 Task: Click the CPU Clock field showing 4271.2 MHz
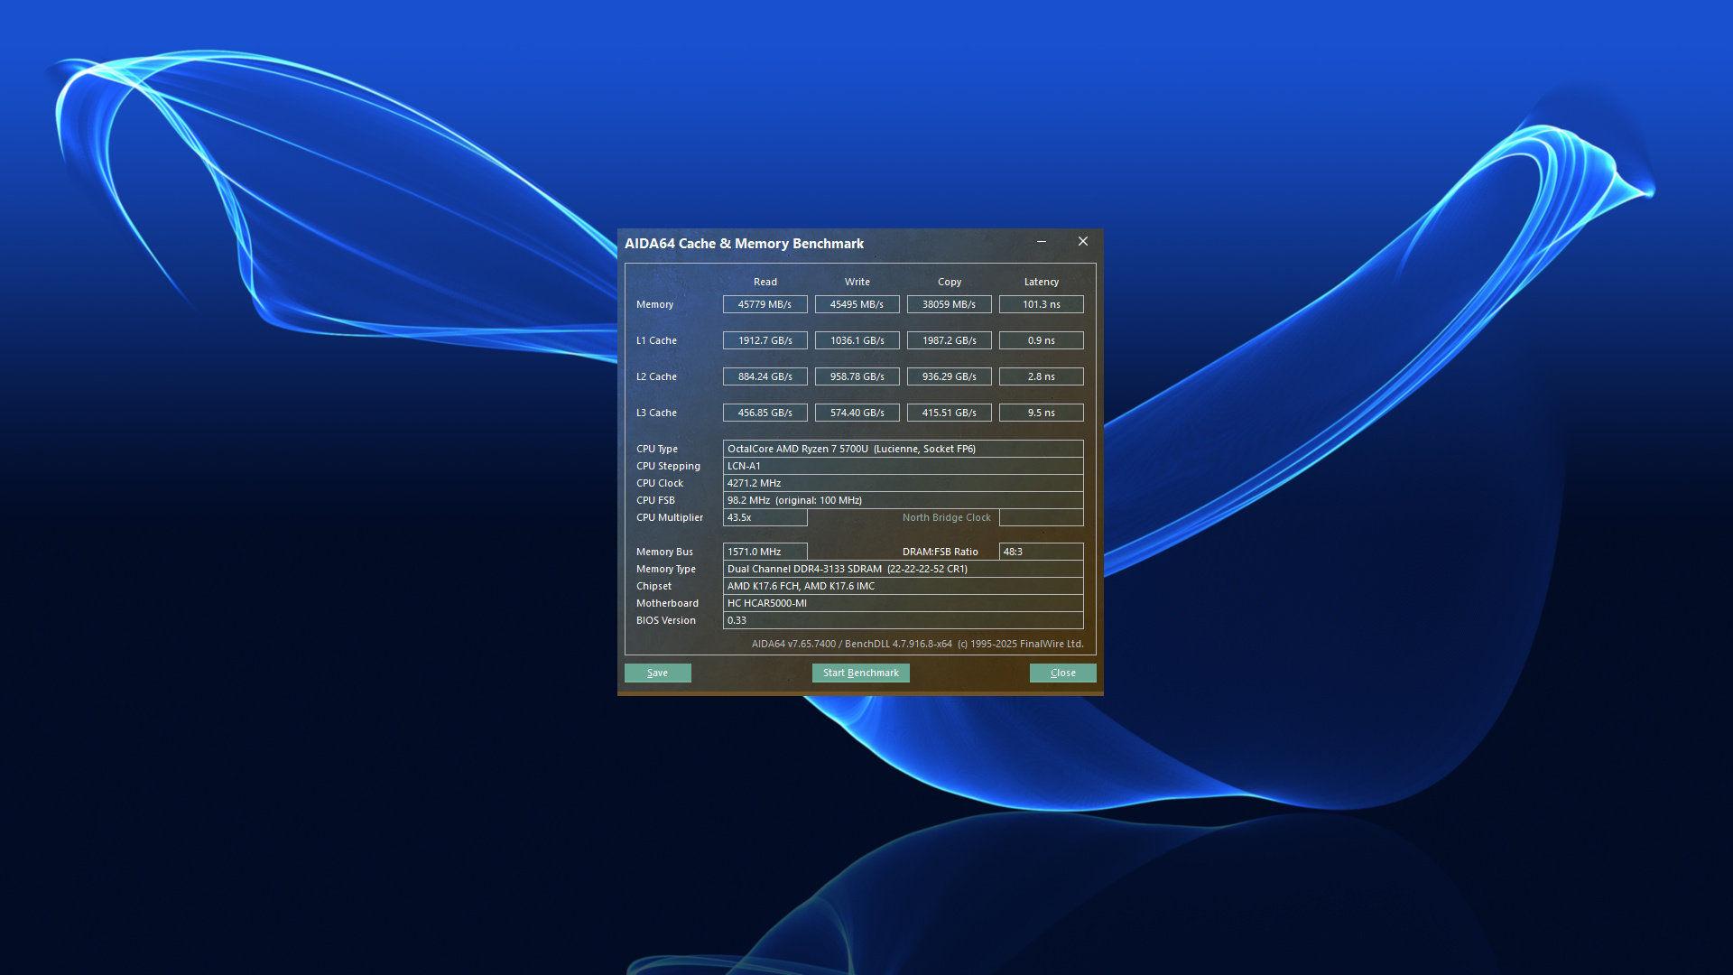tap(903, 482)
